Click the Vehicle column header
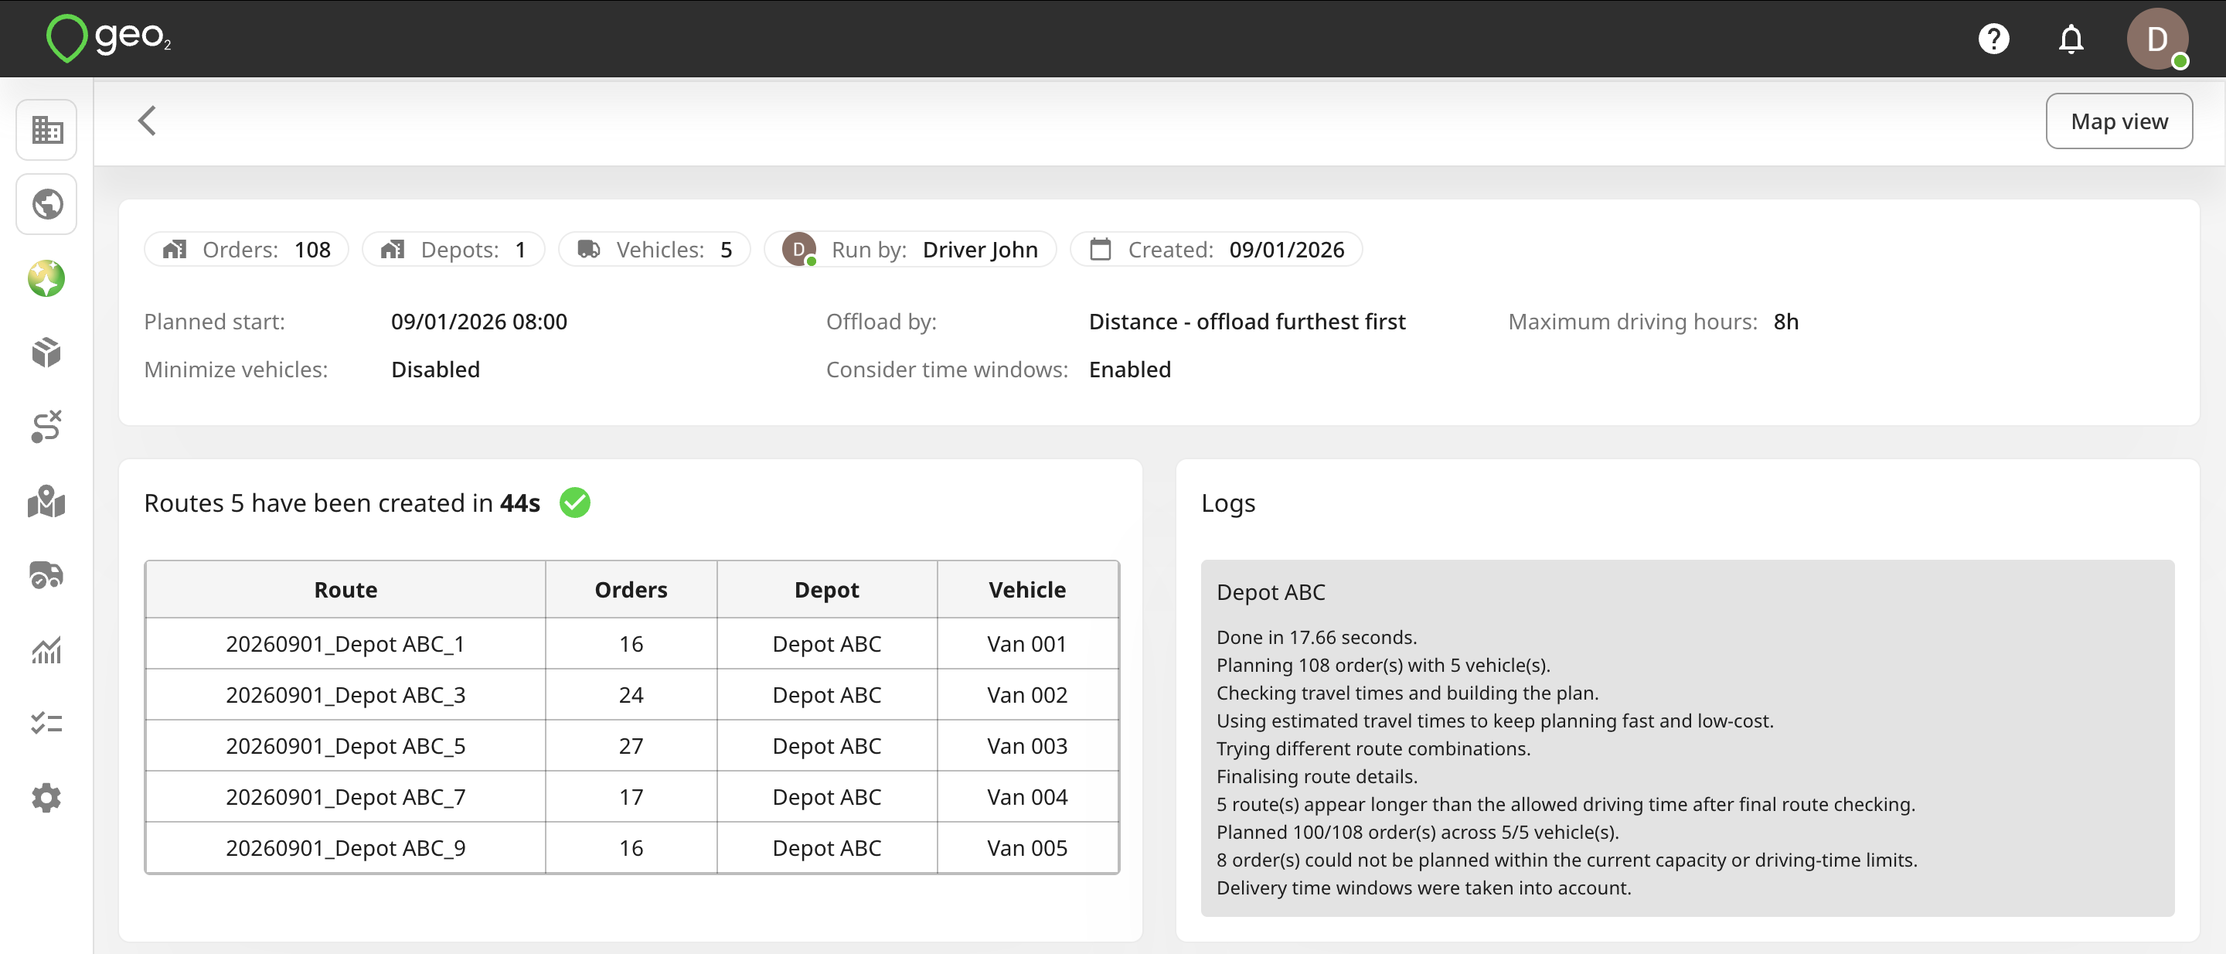This screenshot has width=2226, height=954. click(1027, 590)
